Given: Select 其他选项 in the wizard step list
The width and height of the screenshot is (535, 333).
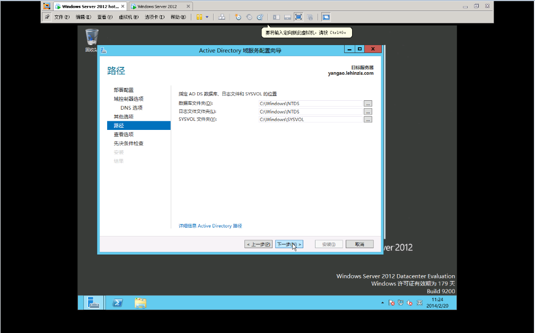Looking at the screenshot, I should tap(124, 116).
